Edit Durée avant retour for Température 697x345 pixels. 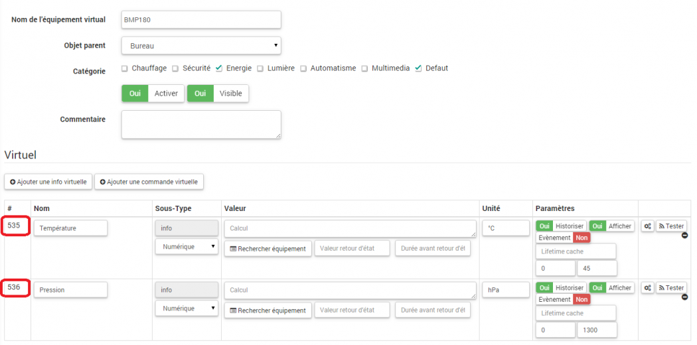tap(433, 249)
